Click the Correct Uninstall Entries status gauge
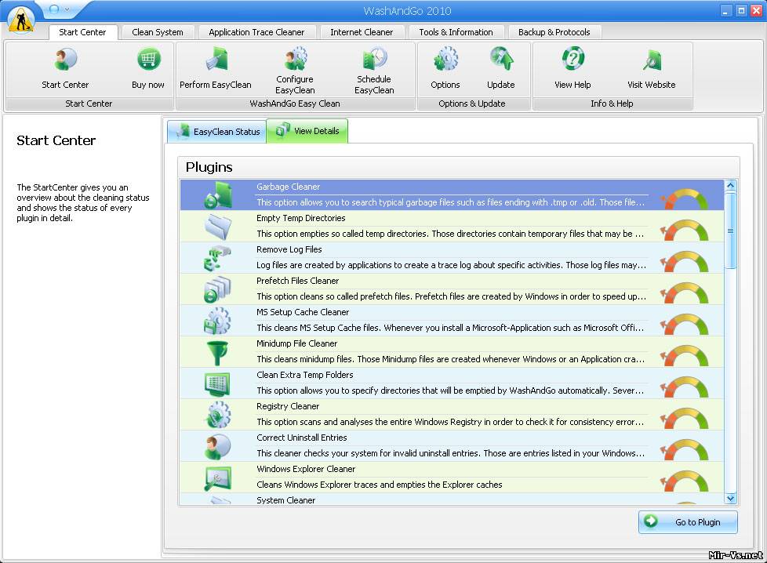This screenshot has height=563, width=767. coord(685,449)
